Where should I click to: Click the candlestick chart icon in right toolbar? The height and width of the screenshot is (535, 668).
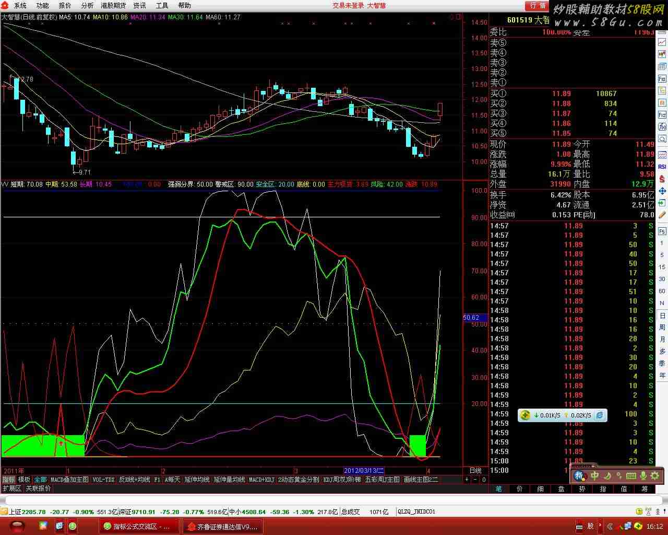[x=662, y=53]
